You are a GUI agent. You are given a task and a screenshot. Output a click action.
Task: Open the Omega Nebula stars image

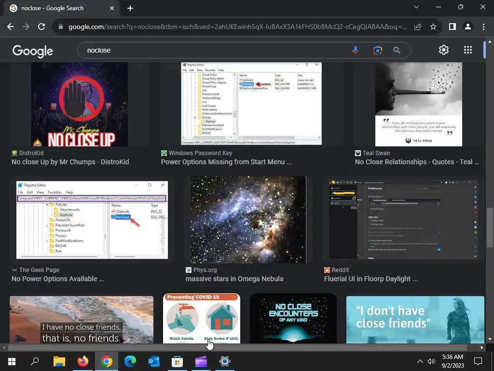248,220
